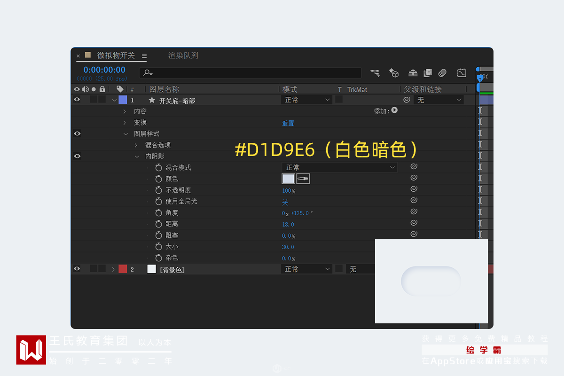Click the 30.0 size value

coord(288,247)
